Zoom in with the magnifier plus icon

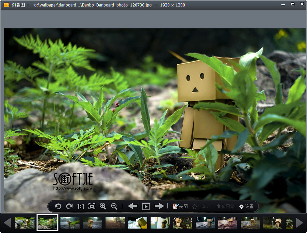coord(103,206)
